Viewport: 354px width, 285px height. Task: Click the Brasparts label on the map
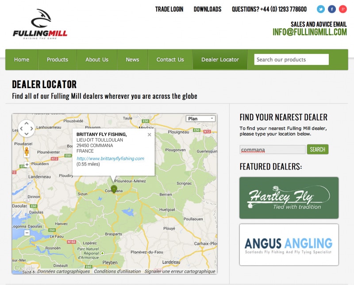(x=113, y=234)
